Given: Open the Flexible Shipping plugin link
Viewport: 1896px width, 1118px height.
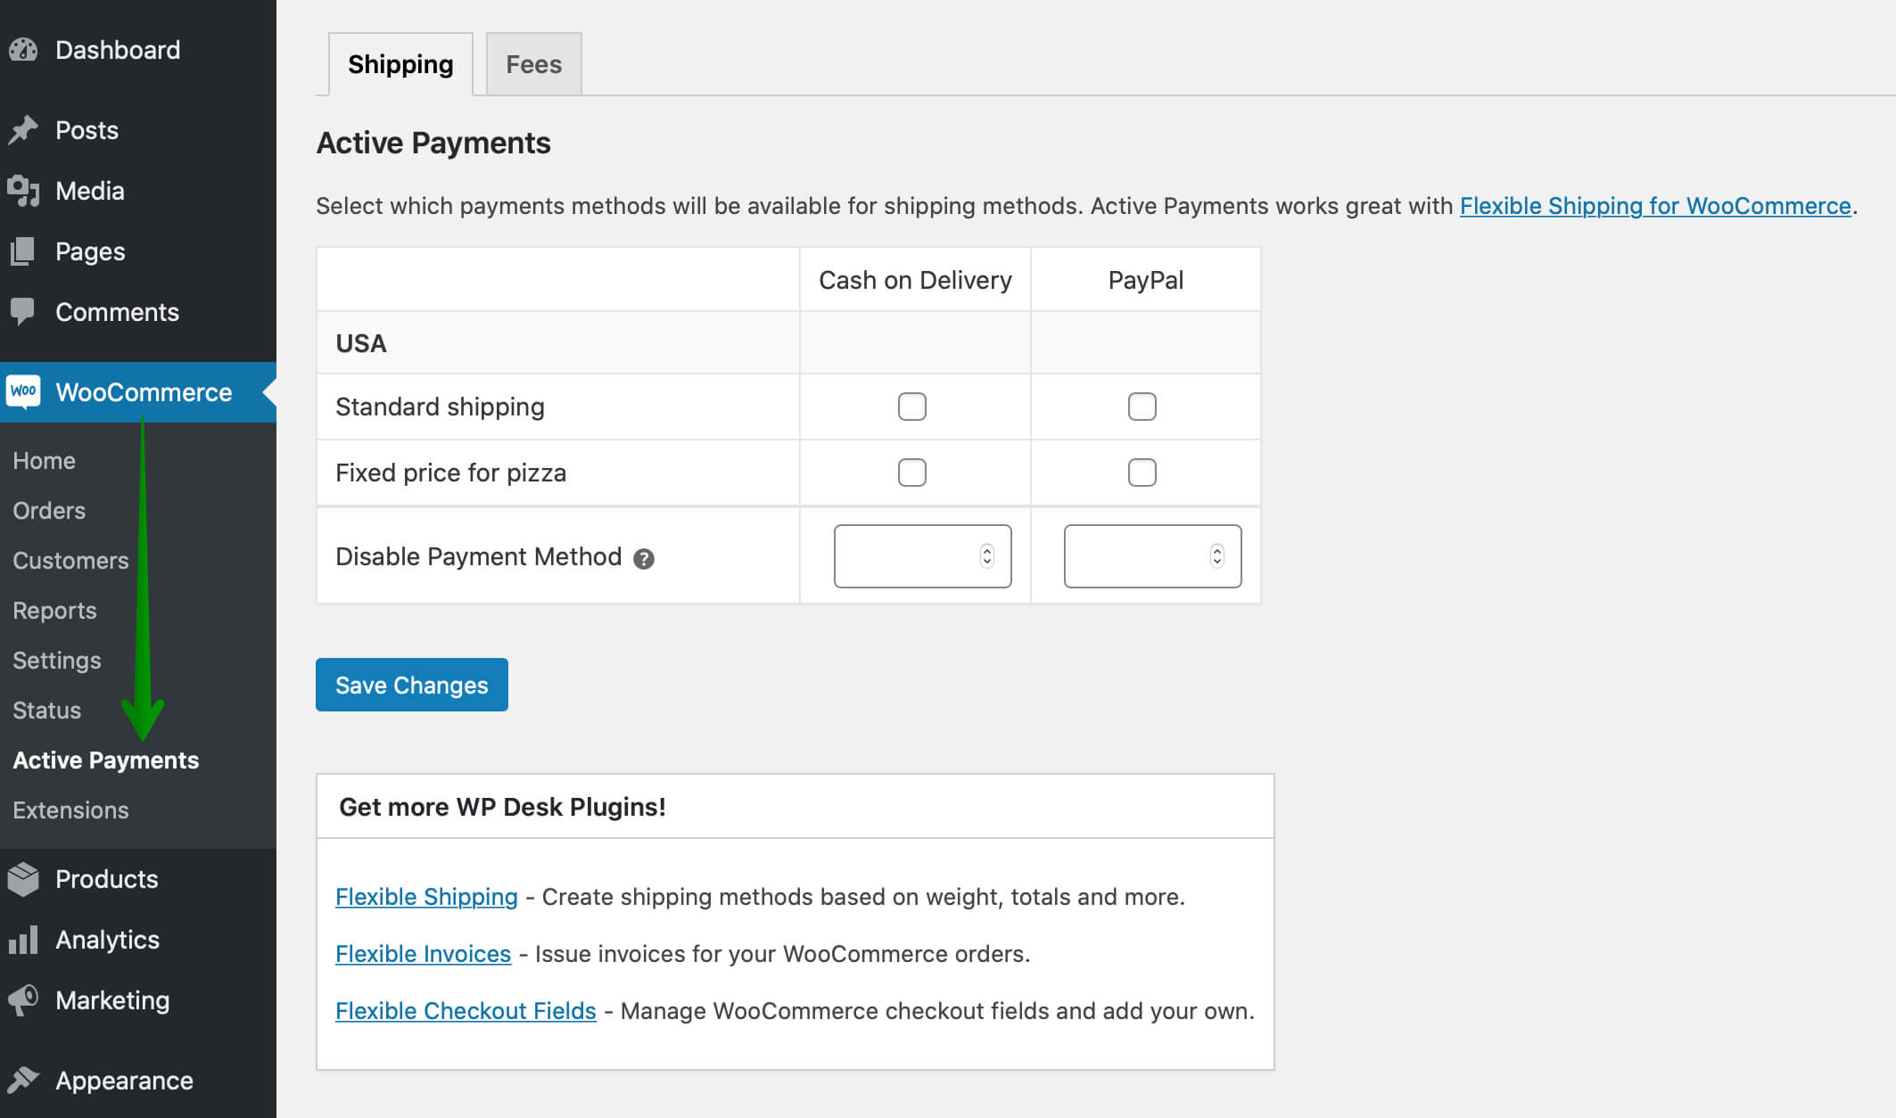Looking at the screenshot, I should pyautogui.click(x=426, y=897).
